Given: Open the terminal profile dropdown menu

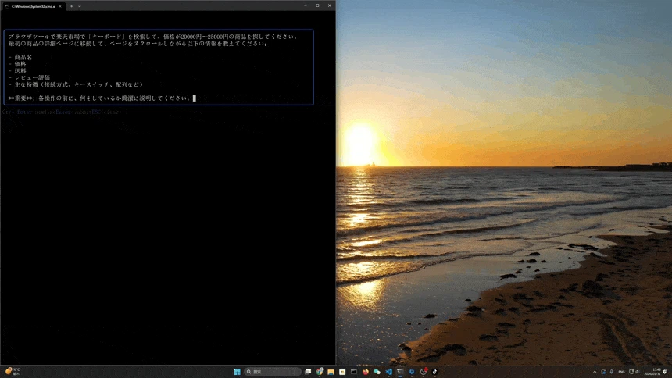Looking at the screenshot, I should [x=80, y=6].
